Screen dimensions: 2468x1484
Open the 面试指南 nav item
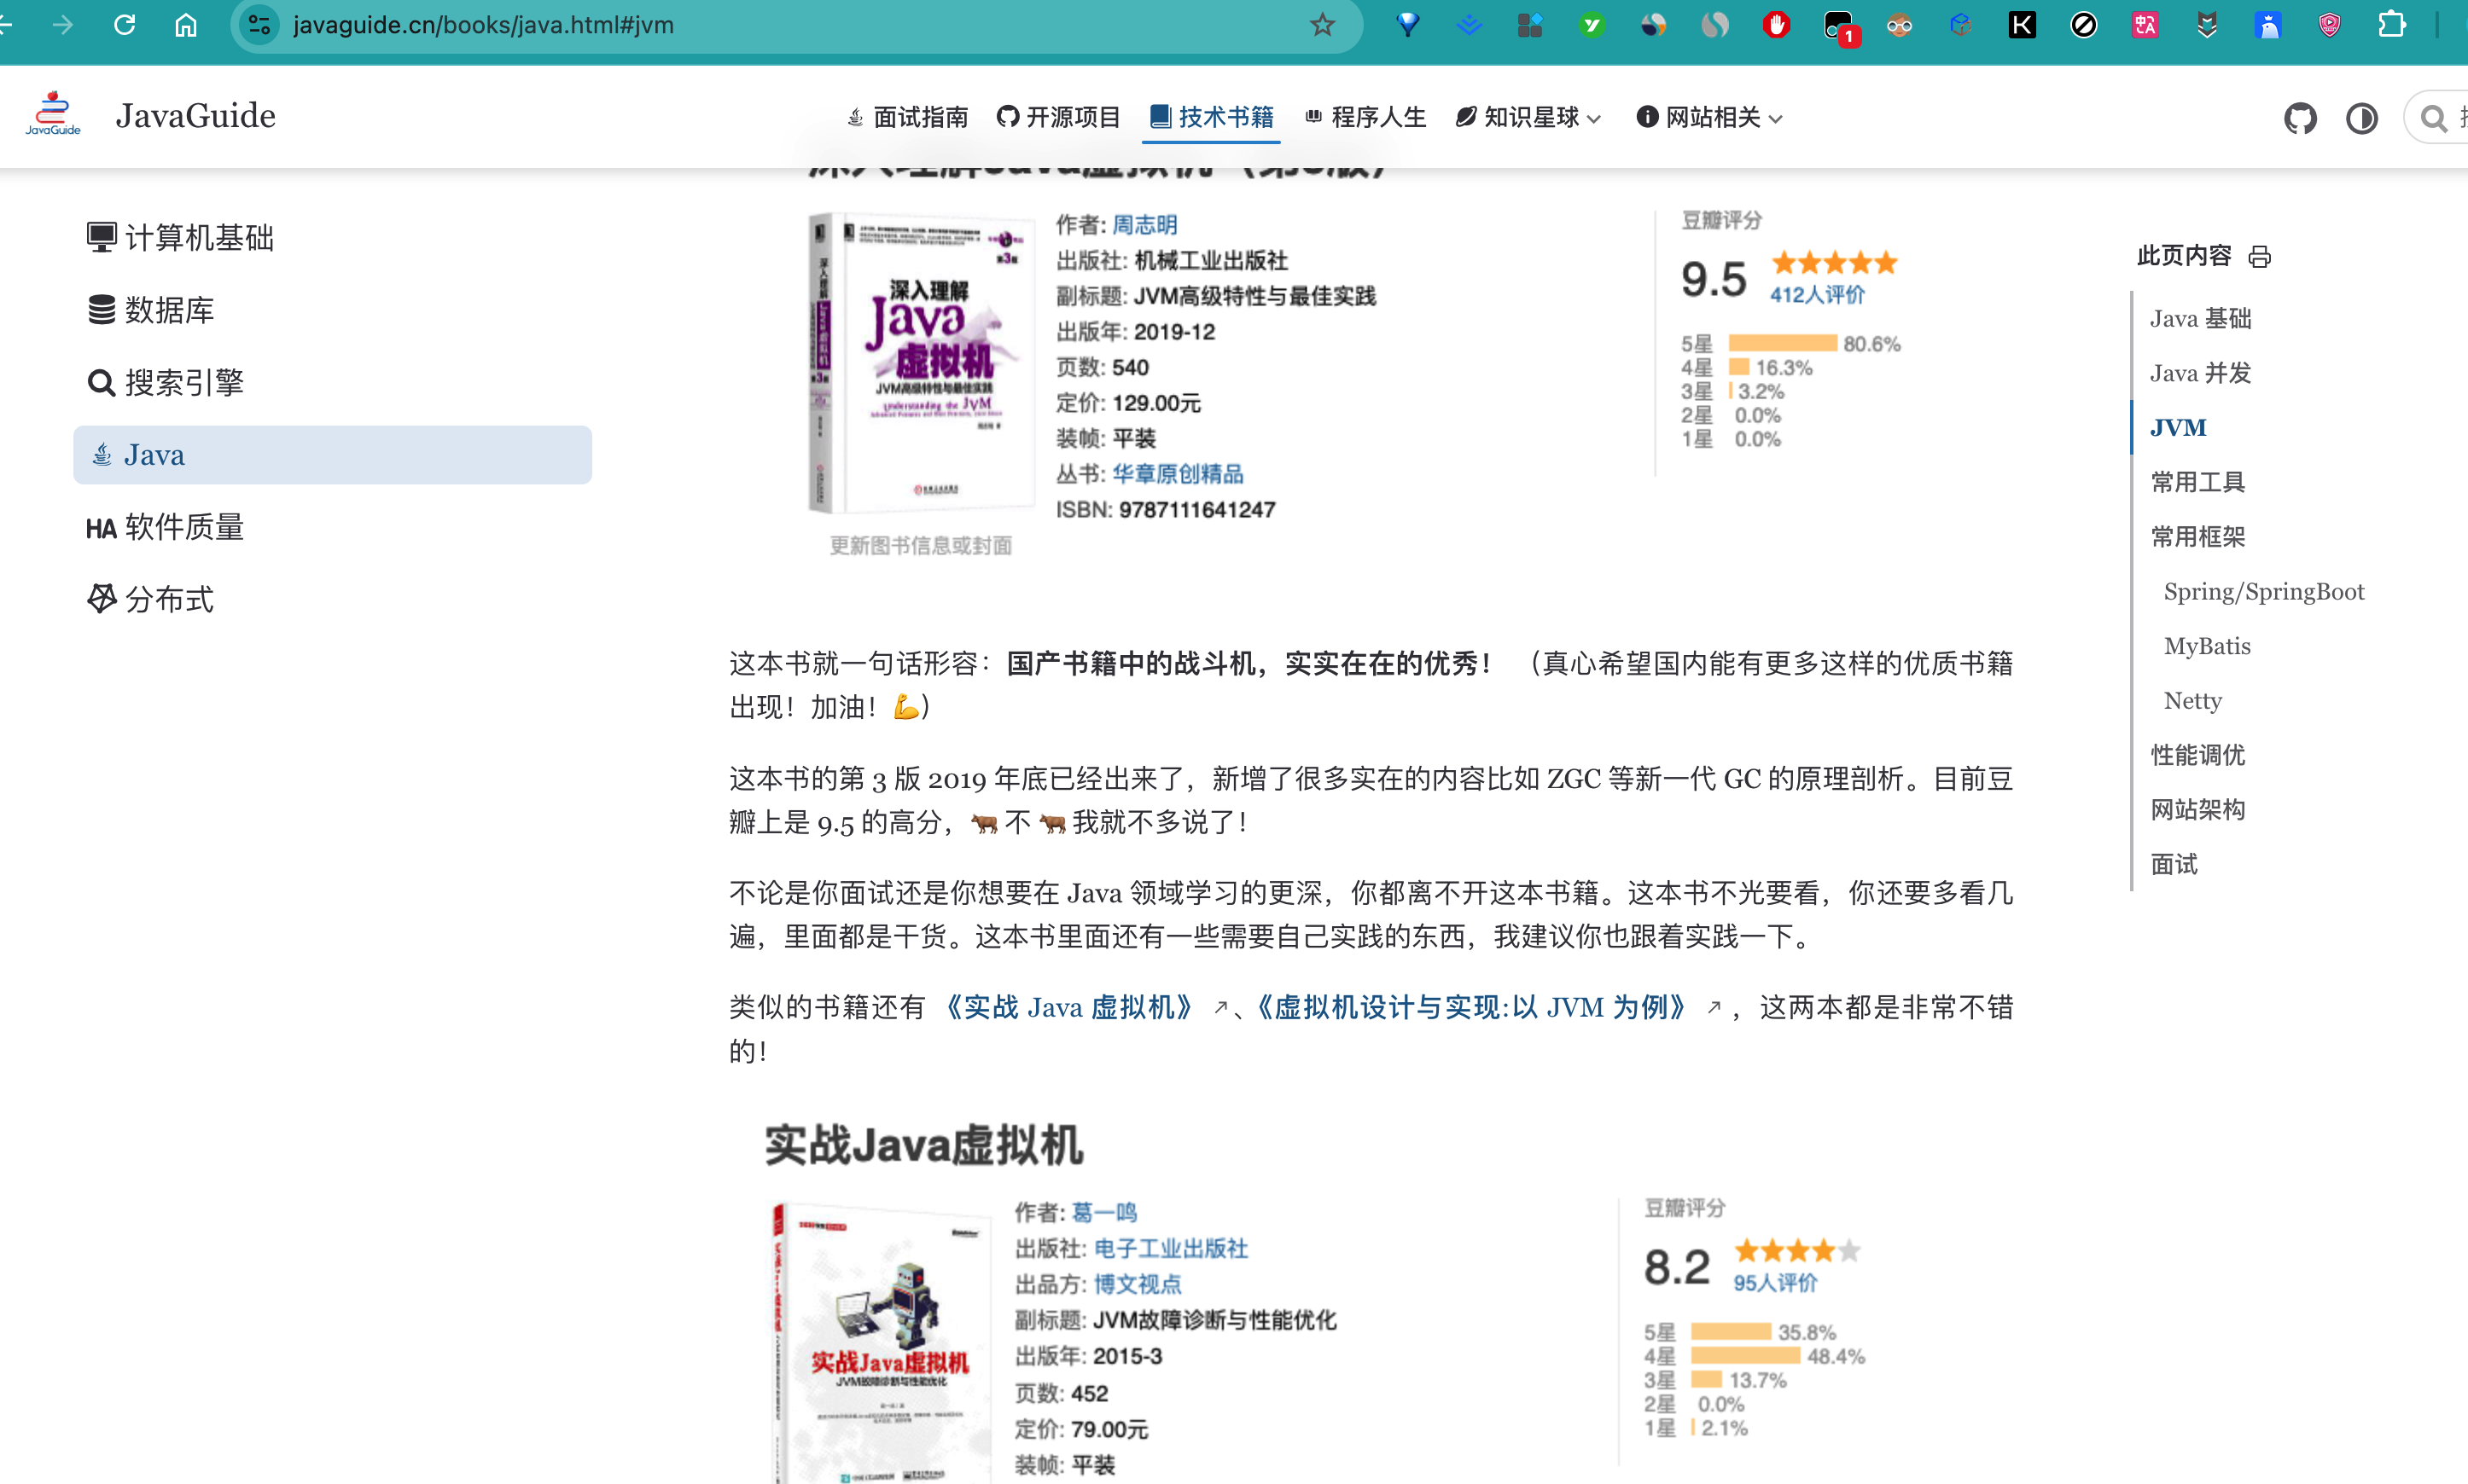(906, 117)
